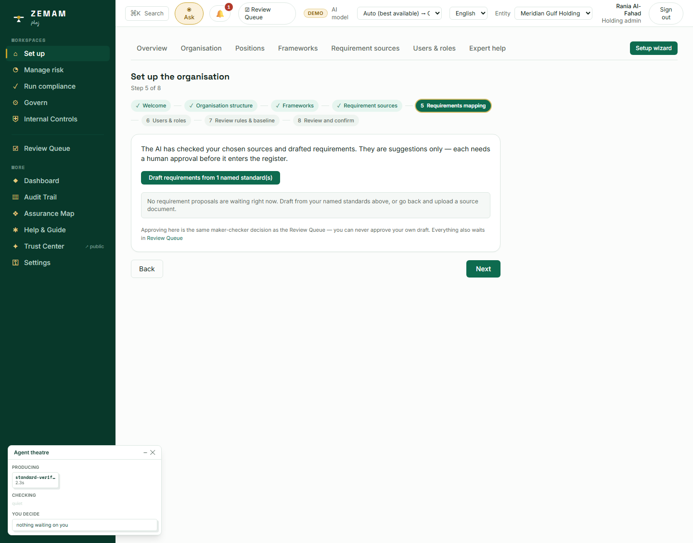Image resolution: width=693 pixels, height=543 pixels.
Task: Open Review Queue from the top bar
Action: (267, 13)
